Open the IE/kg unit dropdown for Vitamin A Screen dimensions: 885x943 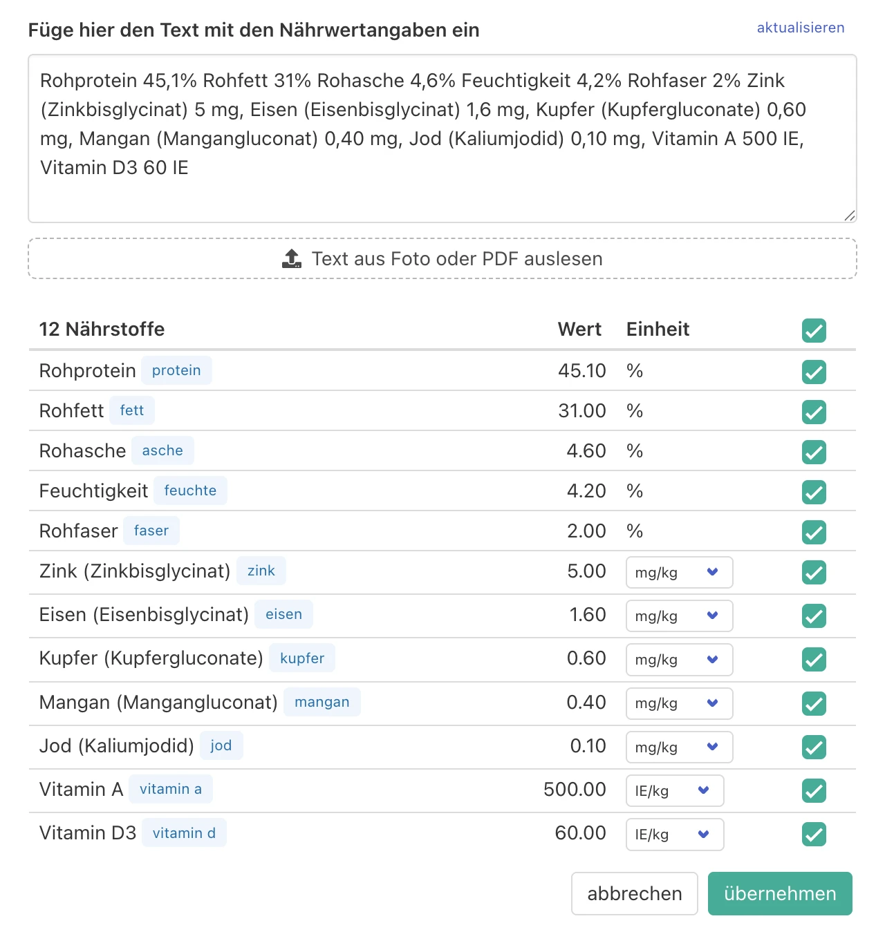[x=674, y=790]
